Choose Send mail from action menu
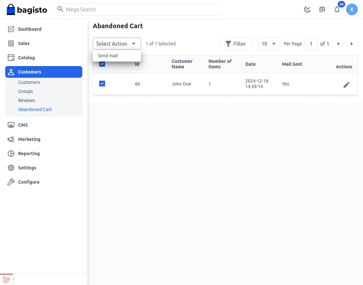Image resolution: width=363 pixels, height=285 pixels. (x=108, y=56)
